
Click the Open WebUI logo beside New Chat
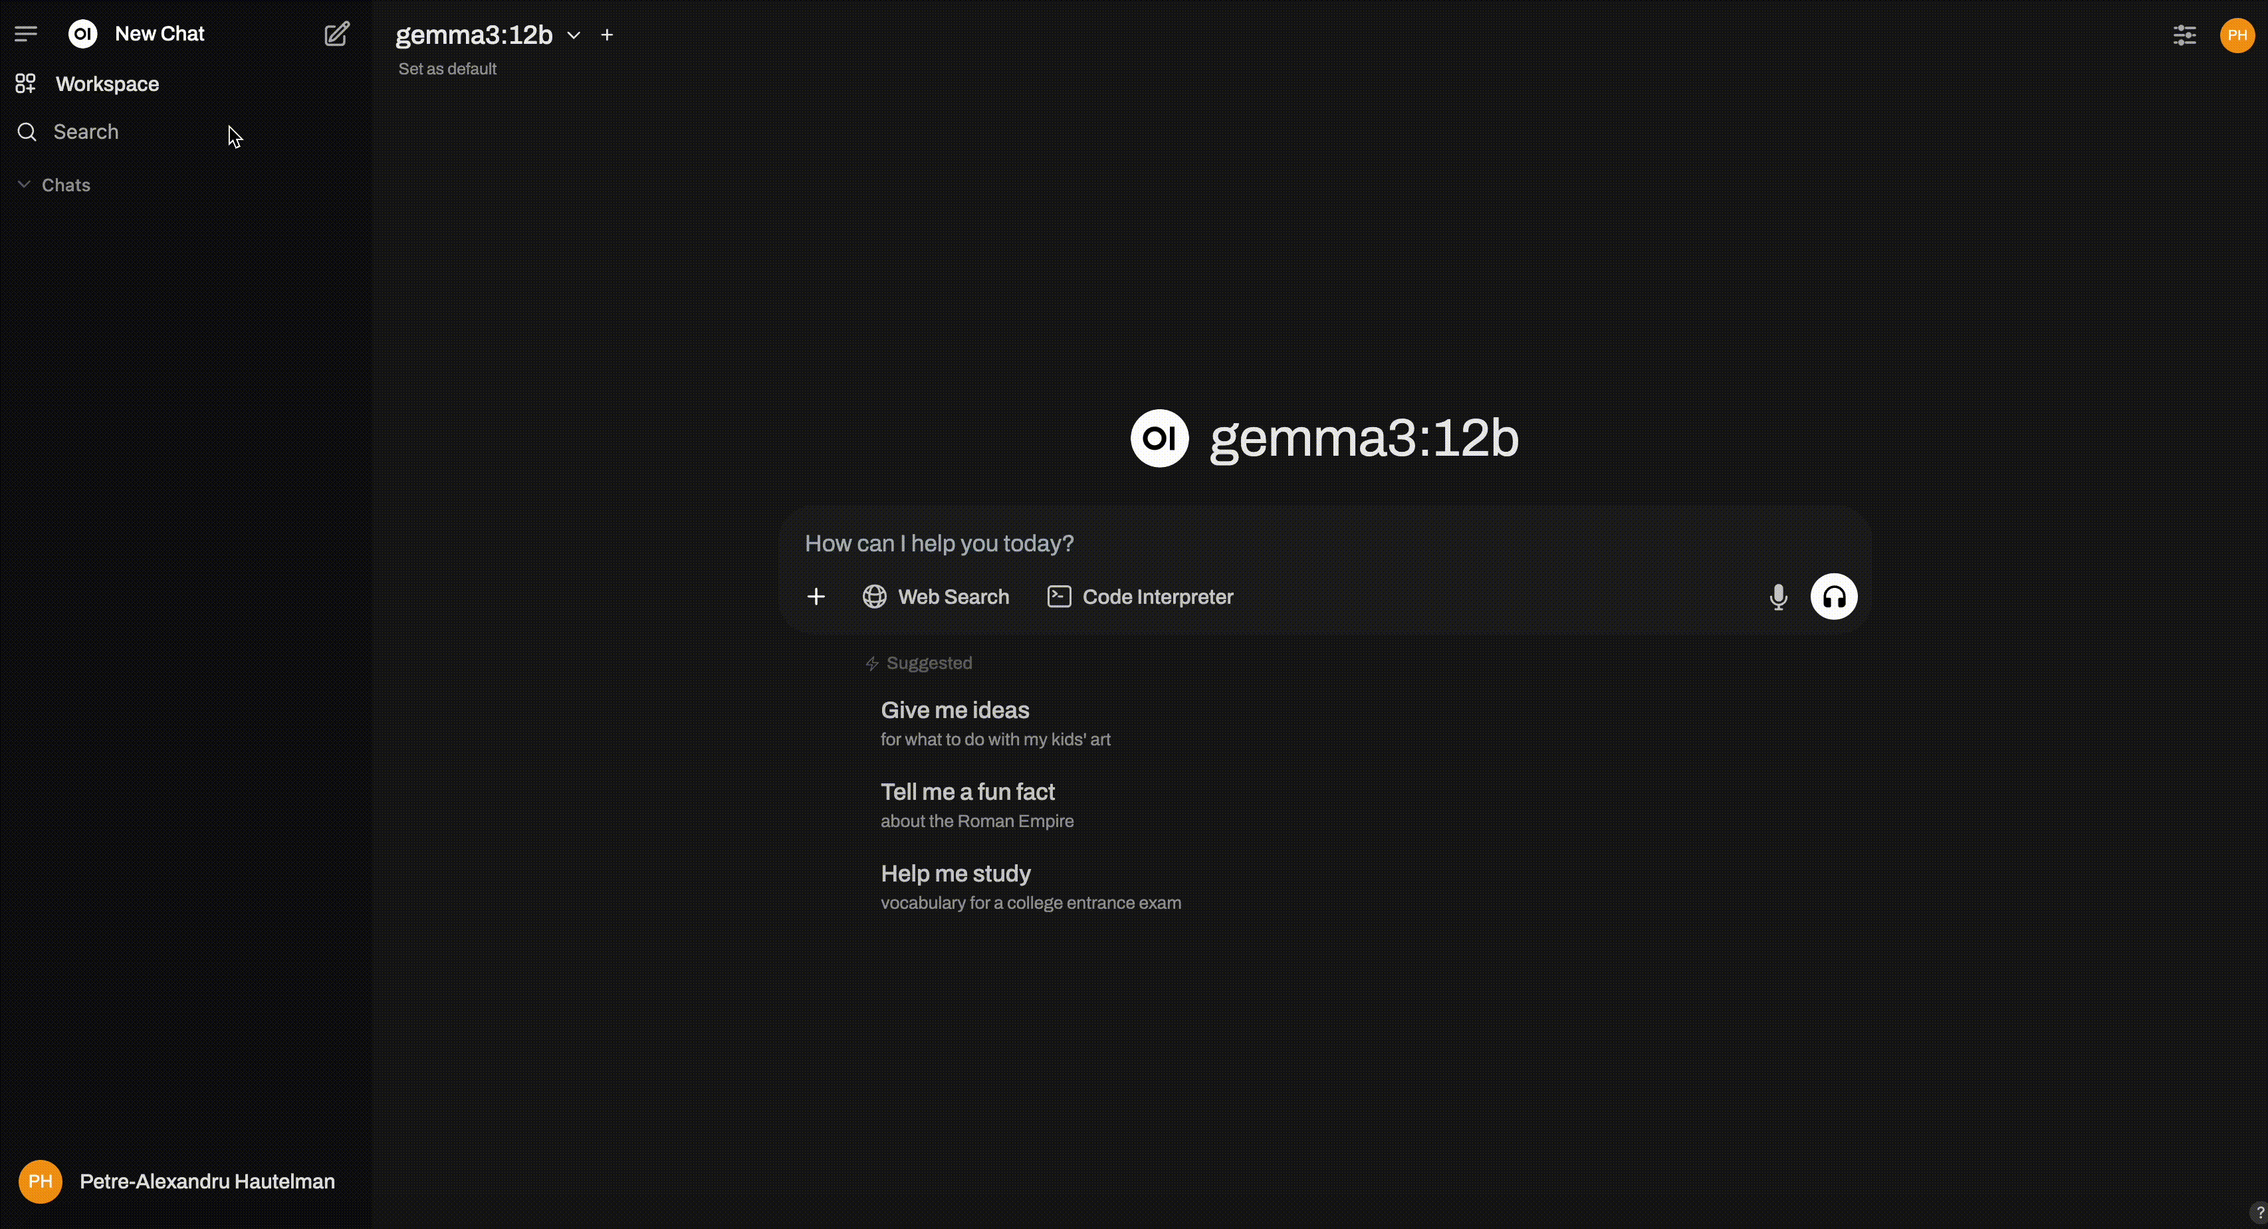coord(83,35)
